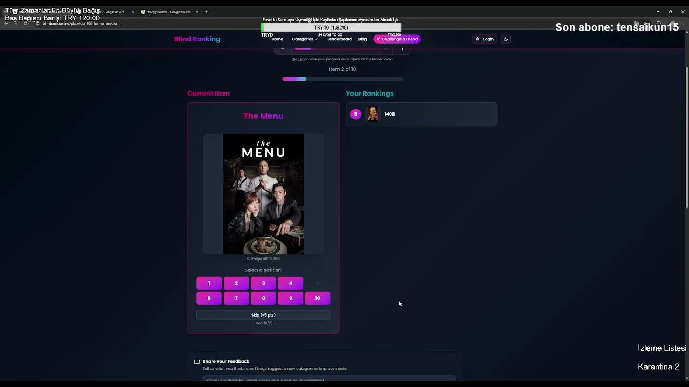Place The Menu at position 8
This screenshot has width=689, height=387.
pos(263,298)
